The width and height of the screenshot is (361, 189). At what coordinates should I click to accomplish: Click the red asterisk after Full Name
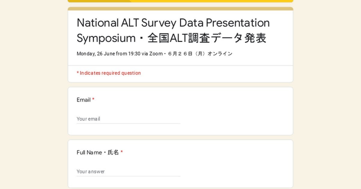point(122,152)
